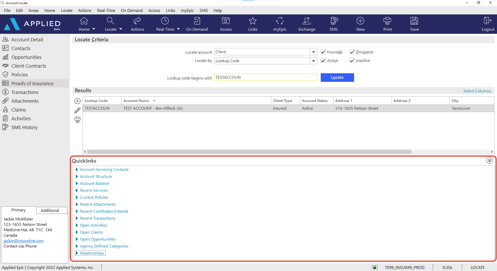
Task: Click the myEpic toolbar icon
Action: pyautogui.click(x=280, y=21)
